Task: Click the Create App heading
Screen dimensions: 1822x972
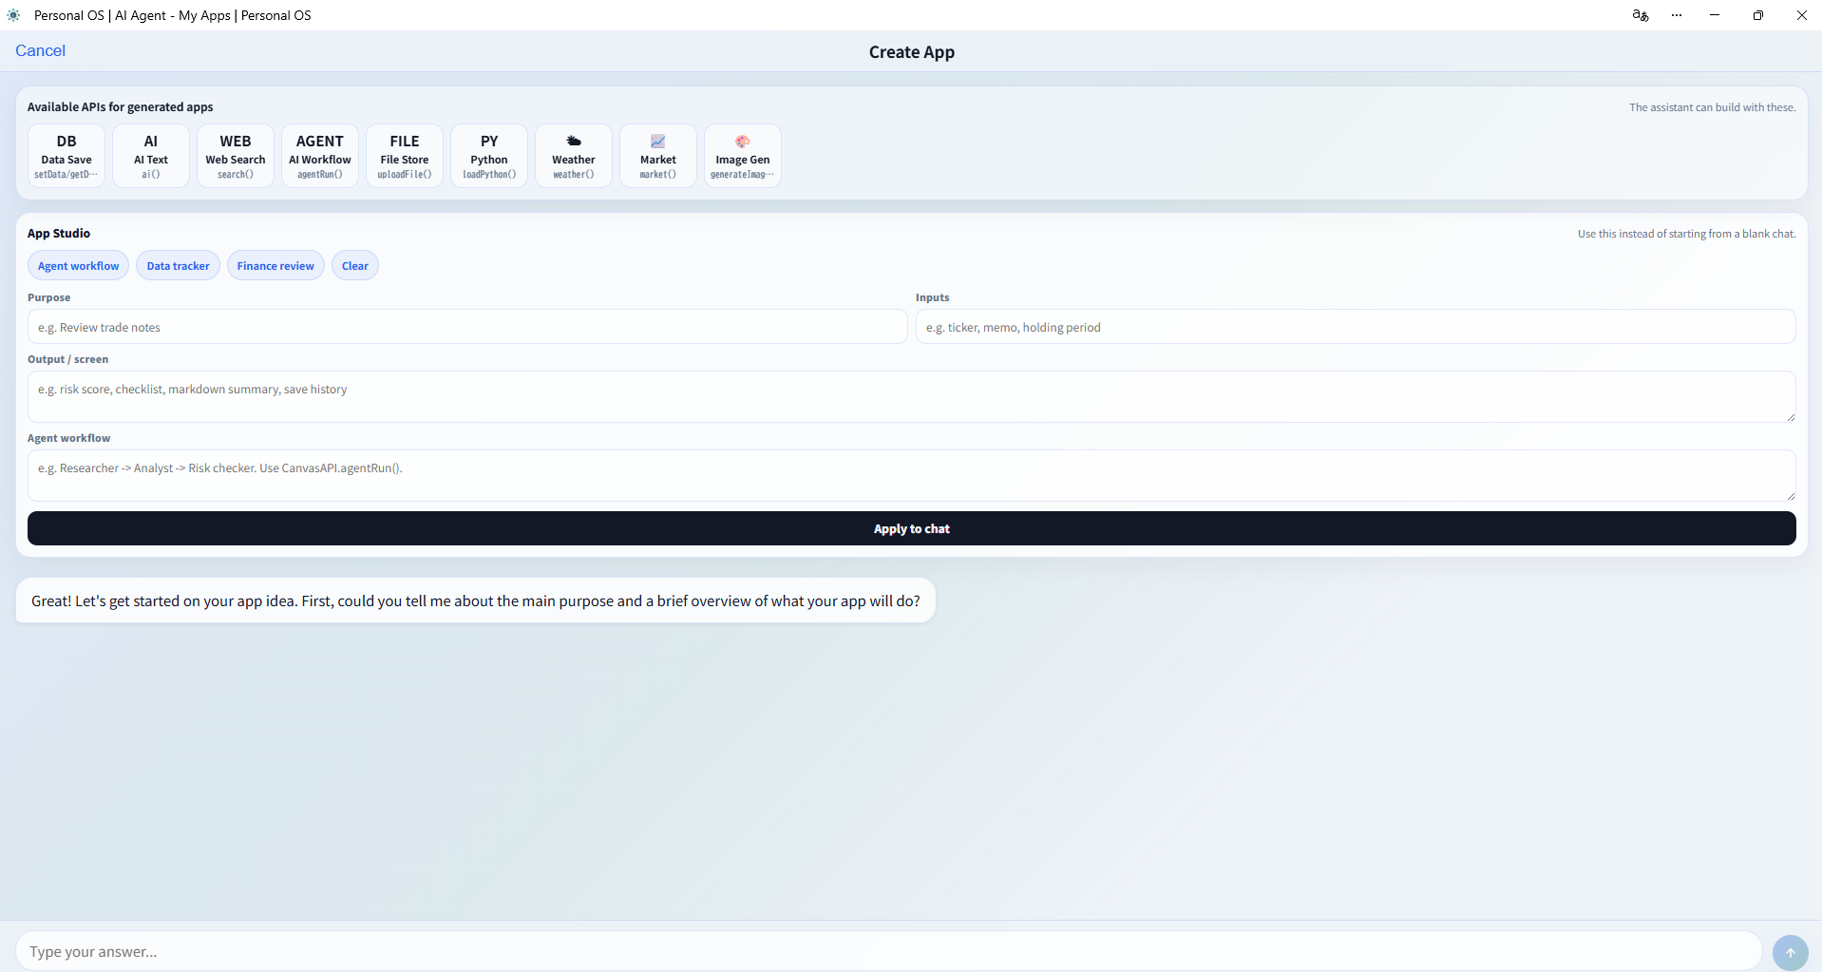Action: pos(912,52)
